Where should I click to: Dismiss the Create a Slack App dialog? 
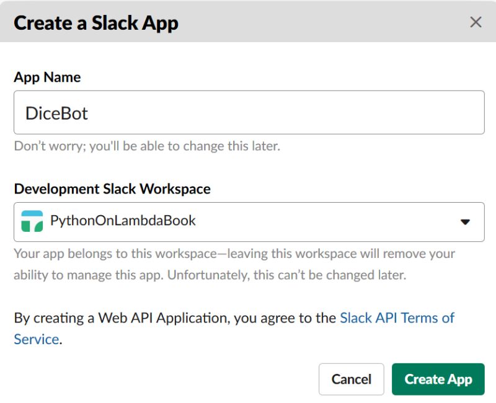click(x=476, y=22)
